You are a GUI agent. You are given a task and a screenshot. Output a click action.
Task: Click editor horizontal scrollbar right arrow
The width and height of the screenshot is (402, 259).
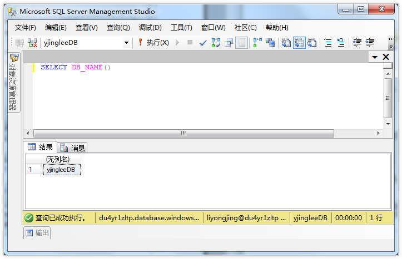coord(379,133)
